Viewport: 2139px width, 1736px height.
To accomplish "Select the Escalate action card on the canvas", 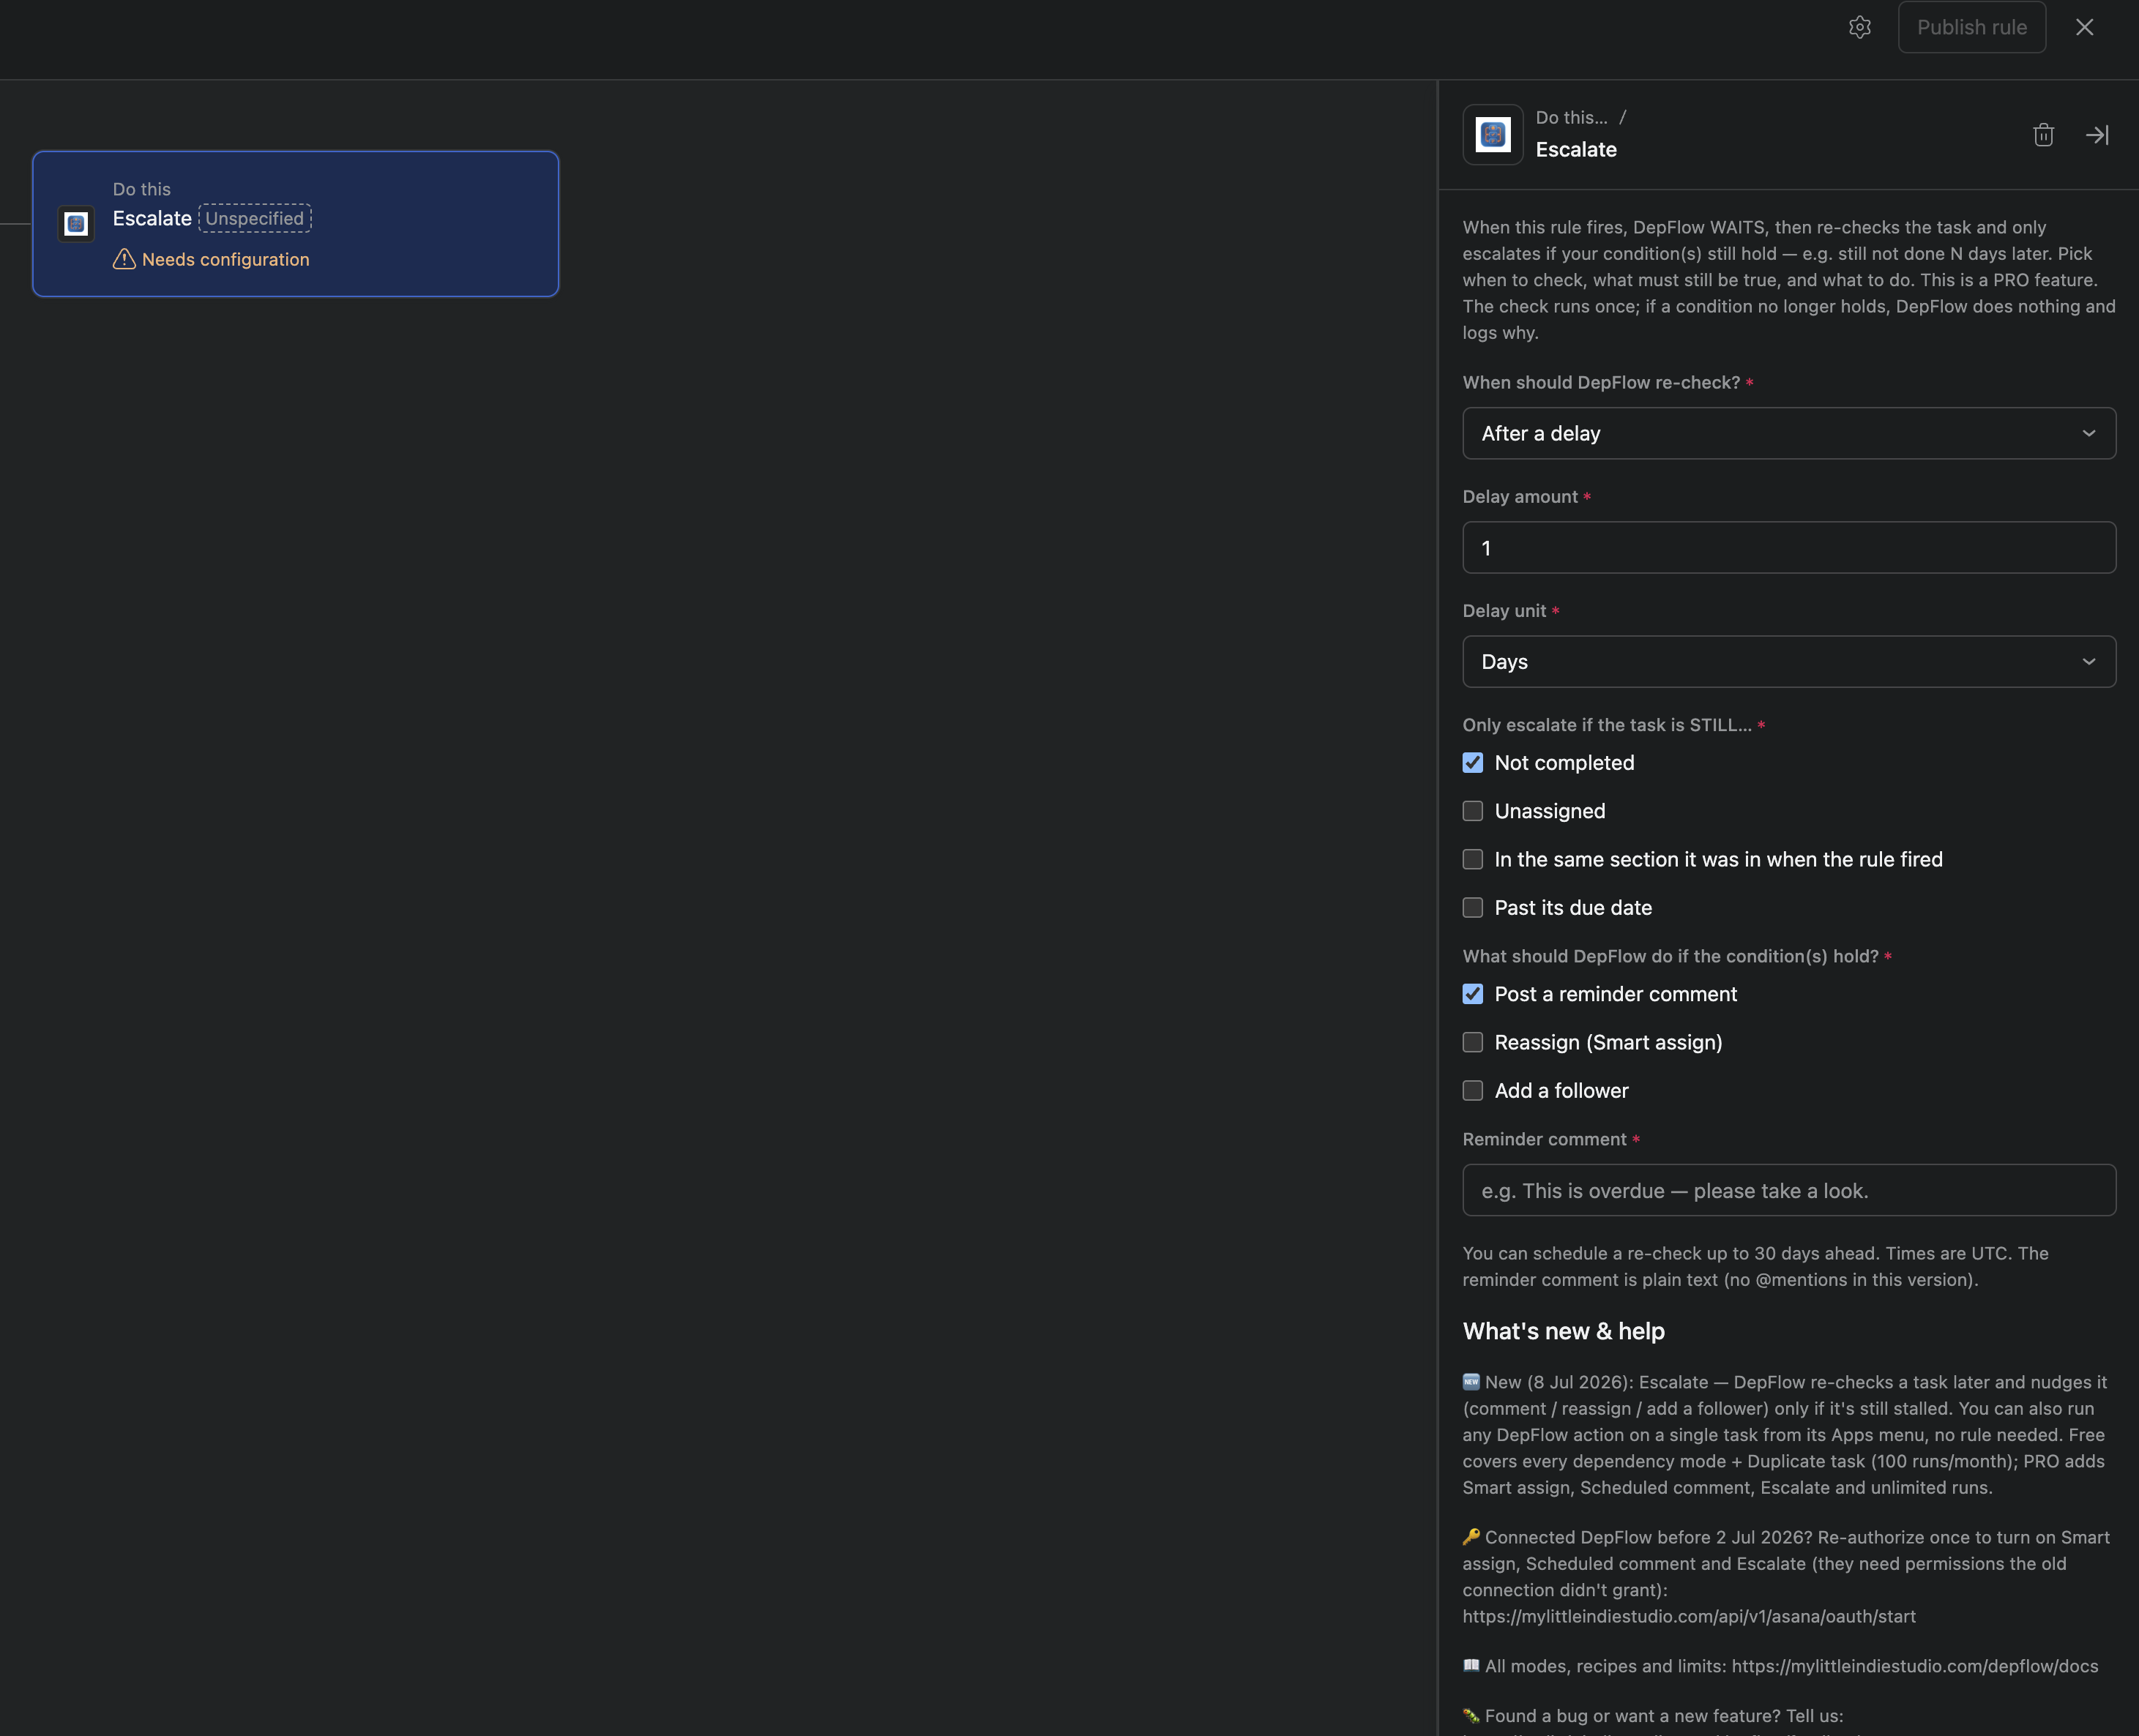I will point(295,223).
